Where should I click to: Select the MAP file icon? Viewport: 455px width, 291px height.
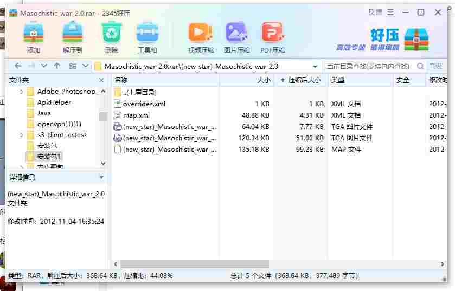(118, 149)
